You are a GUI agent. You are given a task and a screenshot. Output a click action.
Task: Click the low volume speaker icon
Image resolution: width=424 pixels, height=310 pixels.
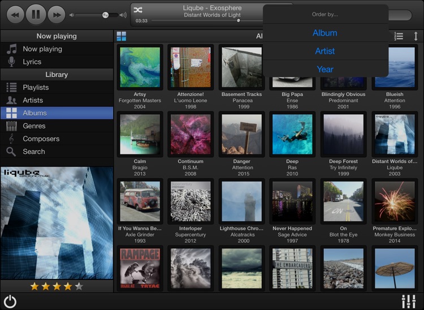tap(72, 15)
